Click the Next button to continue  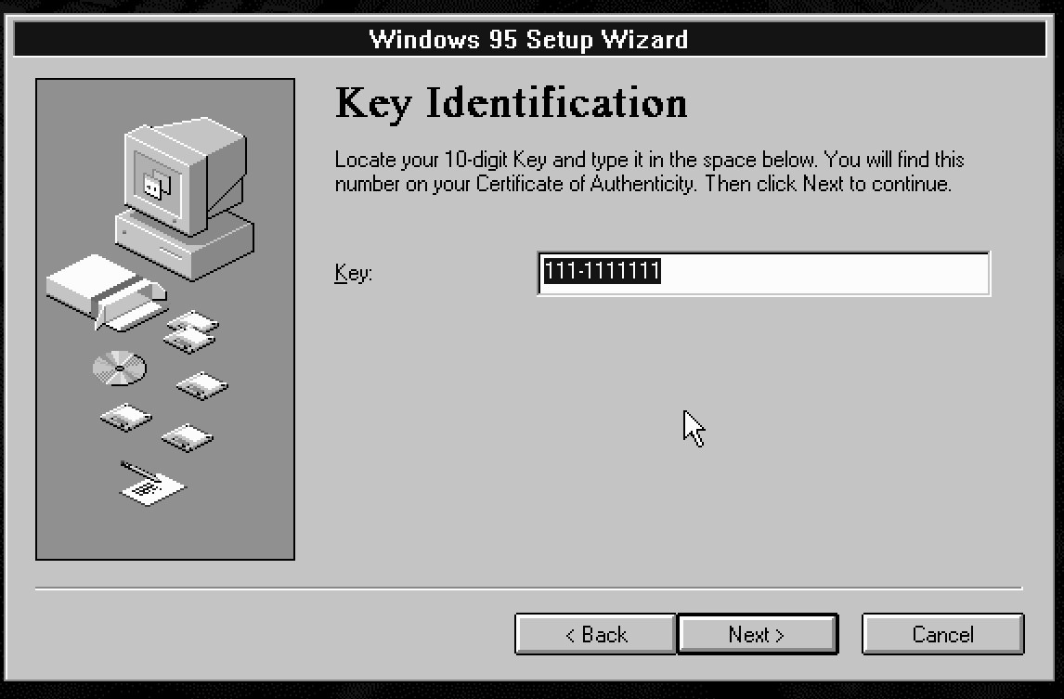[758, 634]
